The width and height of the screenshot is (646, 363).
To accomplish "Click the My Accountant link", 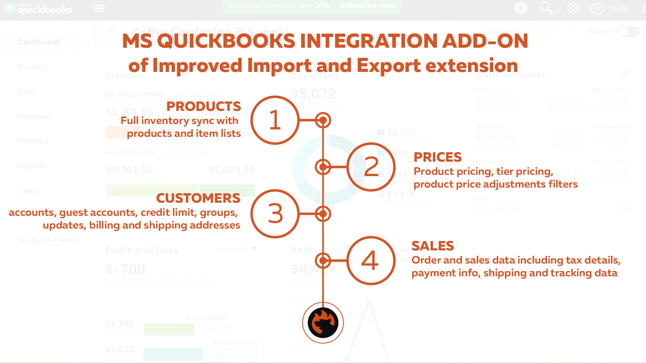I will (45, 239).
